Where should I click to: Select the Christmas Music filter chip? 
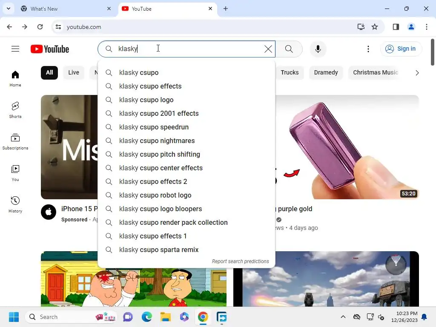[376, 72]
